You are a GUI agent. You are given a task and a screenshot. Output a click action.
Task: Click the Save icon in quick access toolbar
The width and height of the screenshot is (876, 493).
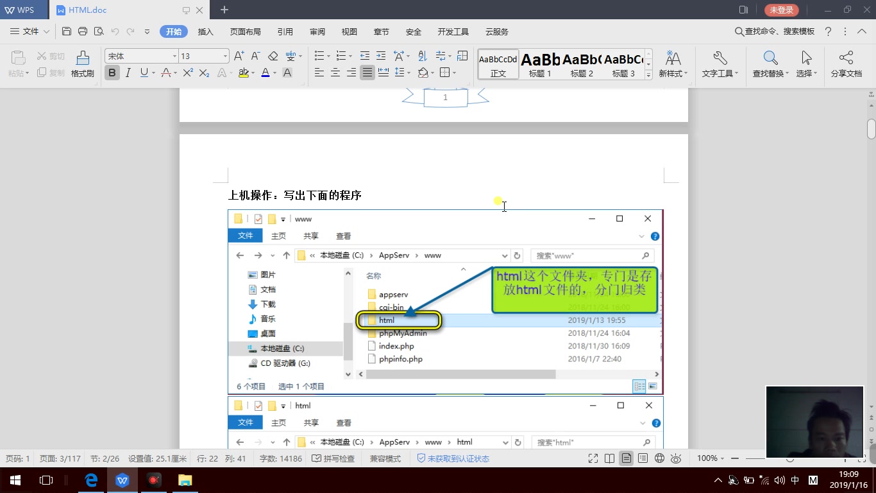point(67,31)
